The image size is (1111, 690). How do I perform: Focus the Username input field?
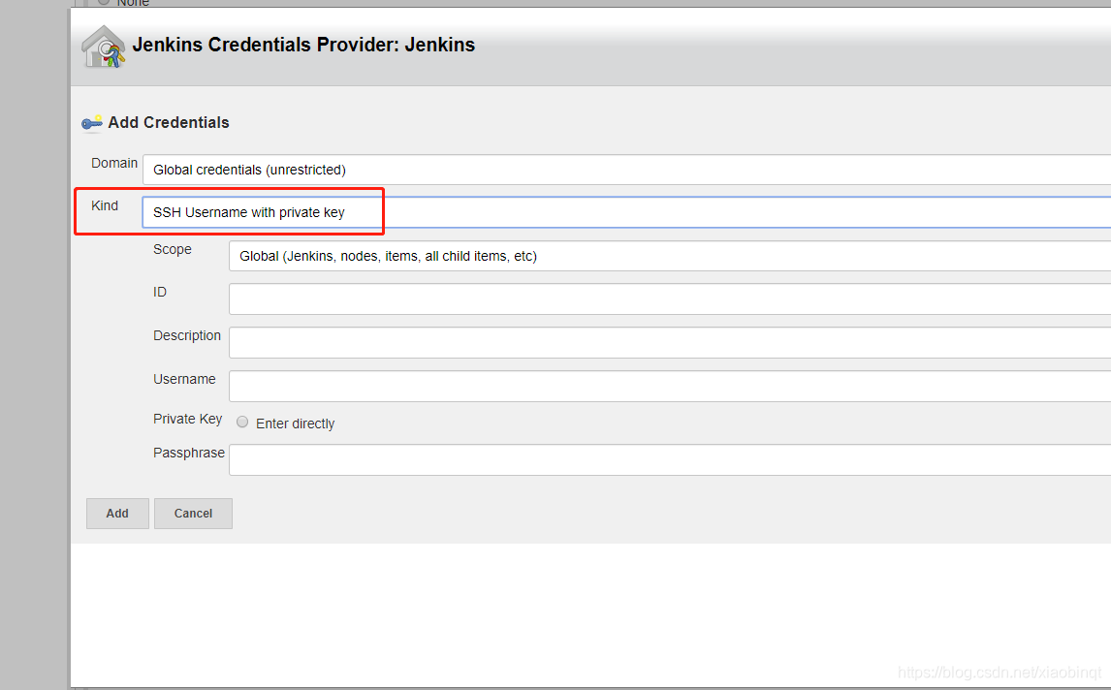coord(670,386)
